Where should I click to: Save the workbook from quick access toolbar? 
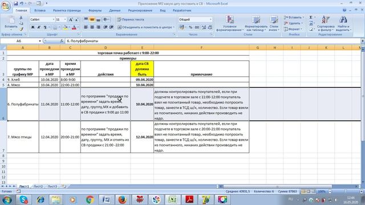(15, 3)
